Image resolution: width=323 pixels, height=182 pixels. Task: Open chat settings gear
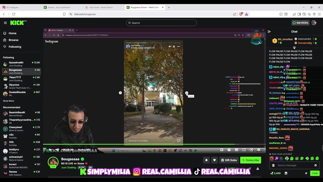click(306, 173)
